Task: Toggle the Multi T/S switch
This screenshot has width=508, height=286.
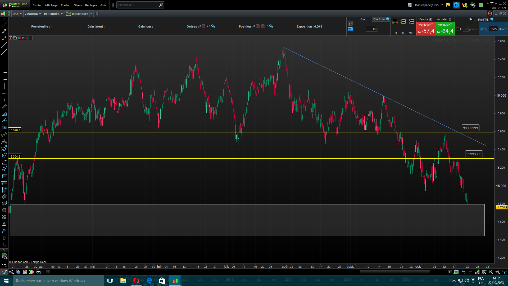Action: point(472,19)
